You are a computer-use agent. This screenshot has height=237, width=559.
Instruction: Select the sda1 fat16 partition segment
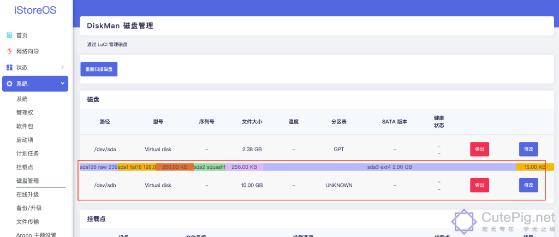tap(137, 167)
